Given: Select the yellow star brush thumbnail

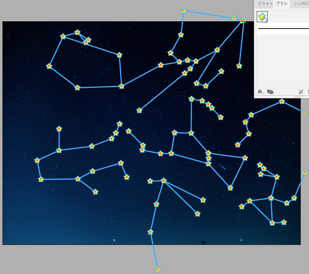Looking at the screenshot, I should point(262,17).
